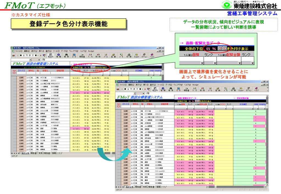Click vertical scrollbar up arrow in front window

click(x=267, y=96)
